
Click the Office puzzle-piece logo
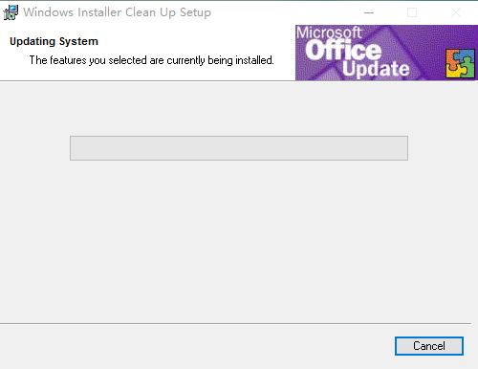click(460, 64)
